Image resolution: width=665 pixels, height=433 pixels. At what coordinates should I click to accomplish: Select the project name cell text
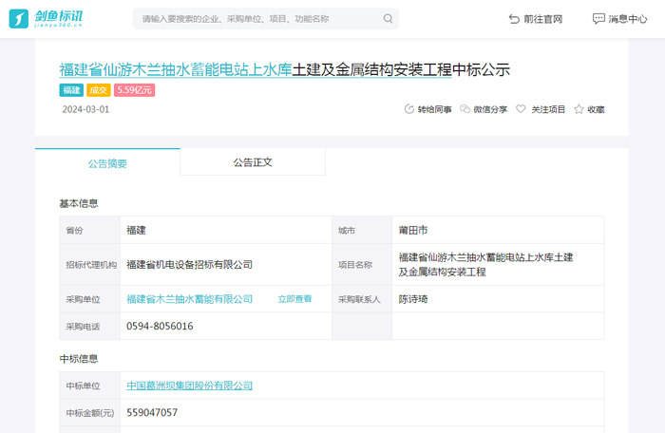pyautogui.click(x=485, y=265)
